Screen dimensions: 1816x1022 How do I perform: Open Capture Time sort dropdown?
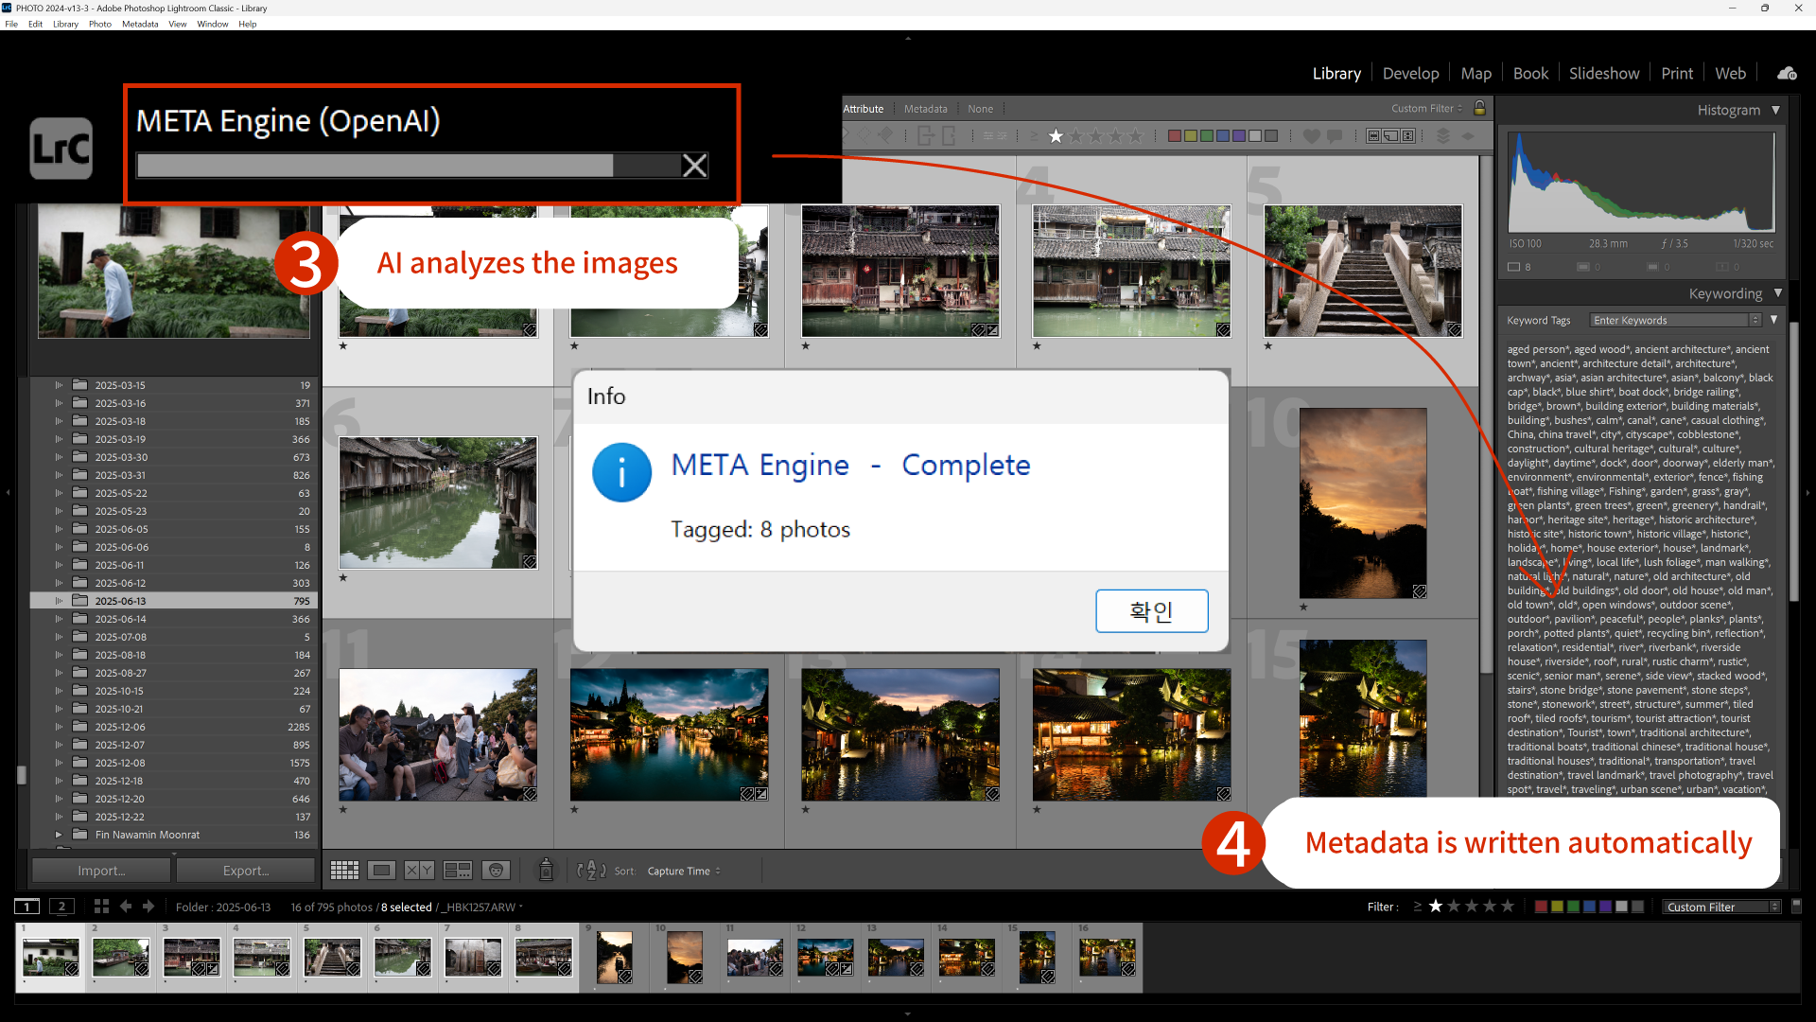(683, 872)
